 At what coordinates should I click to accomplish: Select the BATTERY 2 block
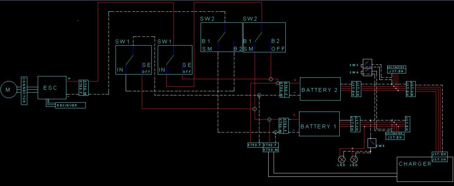coord(320,89)
